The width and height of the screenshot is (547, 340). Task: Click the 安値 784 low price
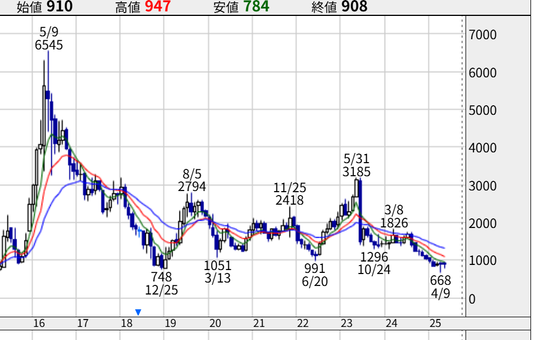(x=242, y=7)
